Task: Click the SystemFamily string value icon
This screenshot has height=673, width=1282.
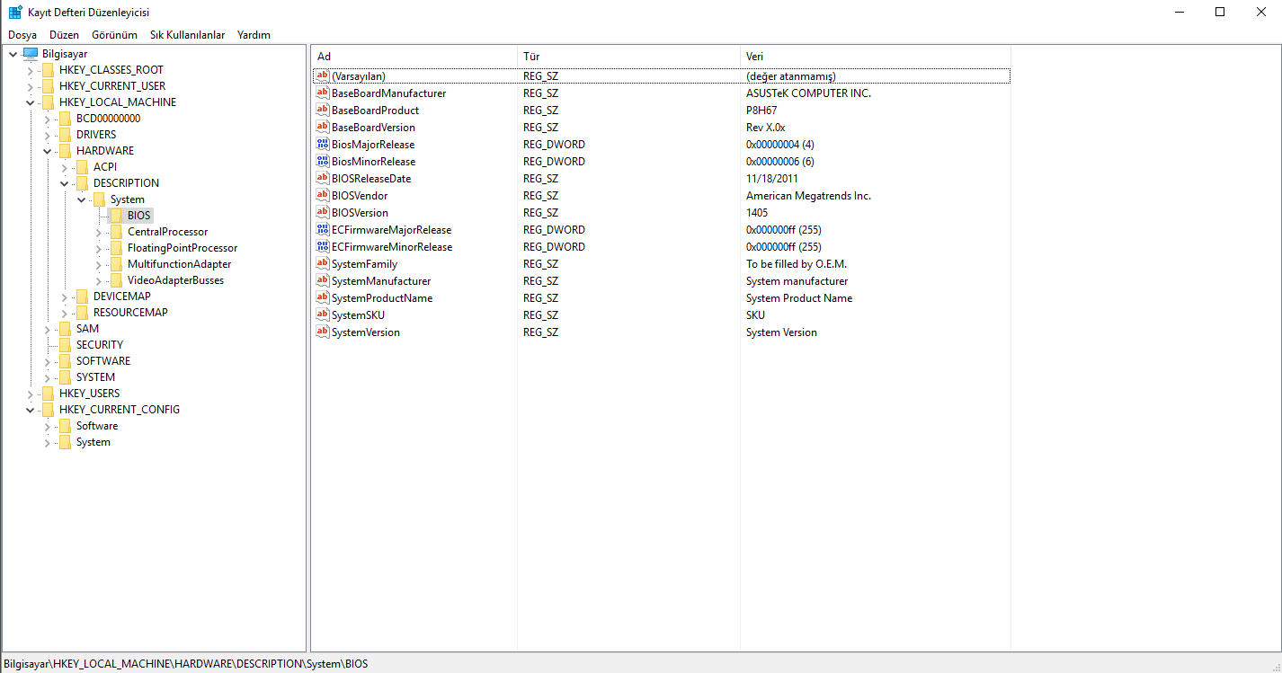Action: pos(323,264)
